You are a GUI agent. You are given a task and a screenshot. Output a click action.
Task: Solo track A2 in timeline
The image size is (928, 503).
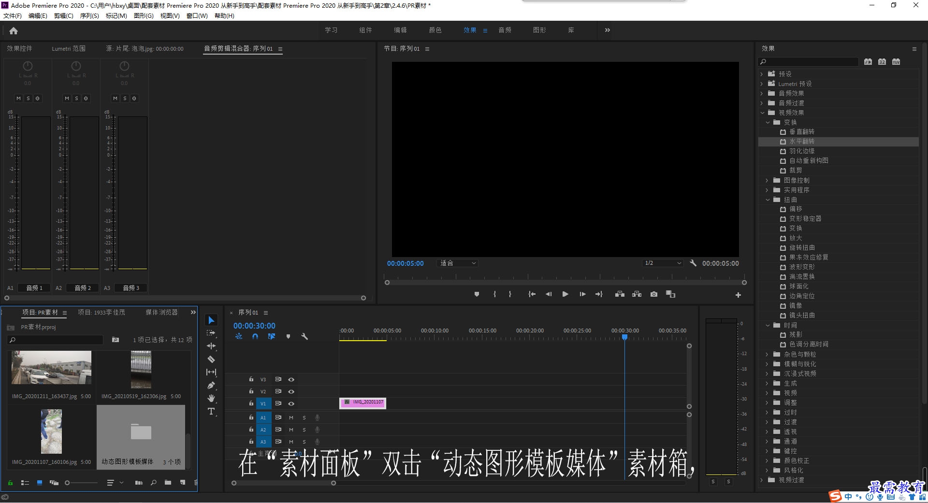coord(304,430)
